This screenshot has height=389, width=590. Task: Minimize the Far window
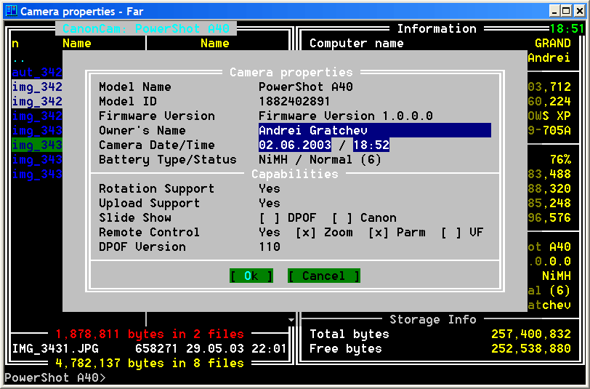pyautogui.click(x=554, y=11)
